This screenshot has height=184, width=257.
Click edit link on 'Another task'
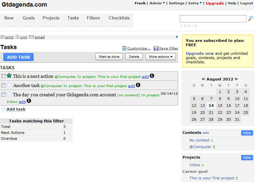coord(131,86)
